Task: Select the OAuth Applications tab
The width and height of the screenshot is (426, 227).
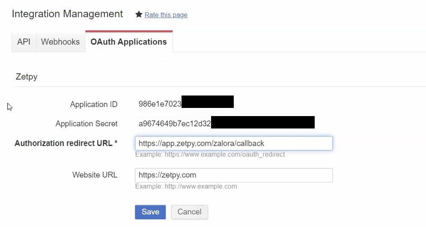Action: [128, 42]
